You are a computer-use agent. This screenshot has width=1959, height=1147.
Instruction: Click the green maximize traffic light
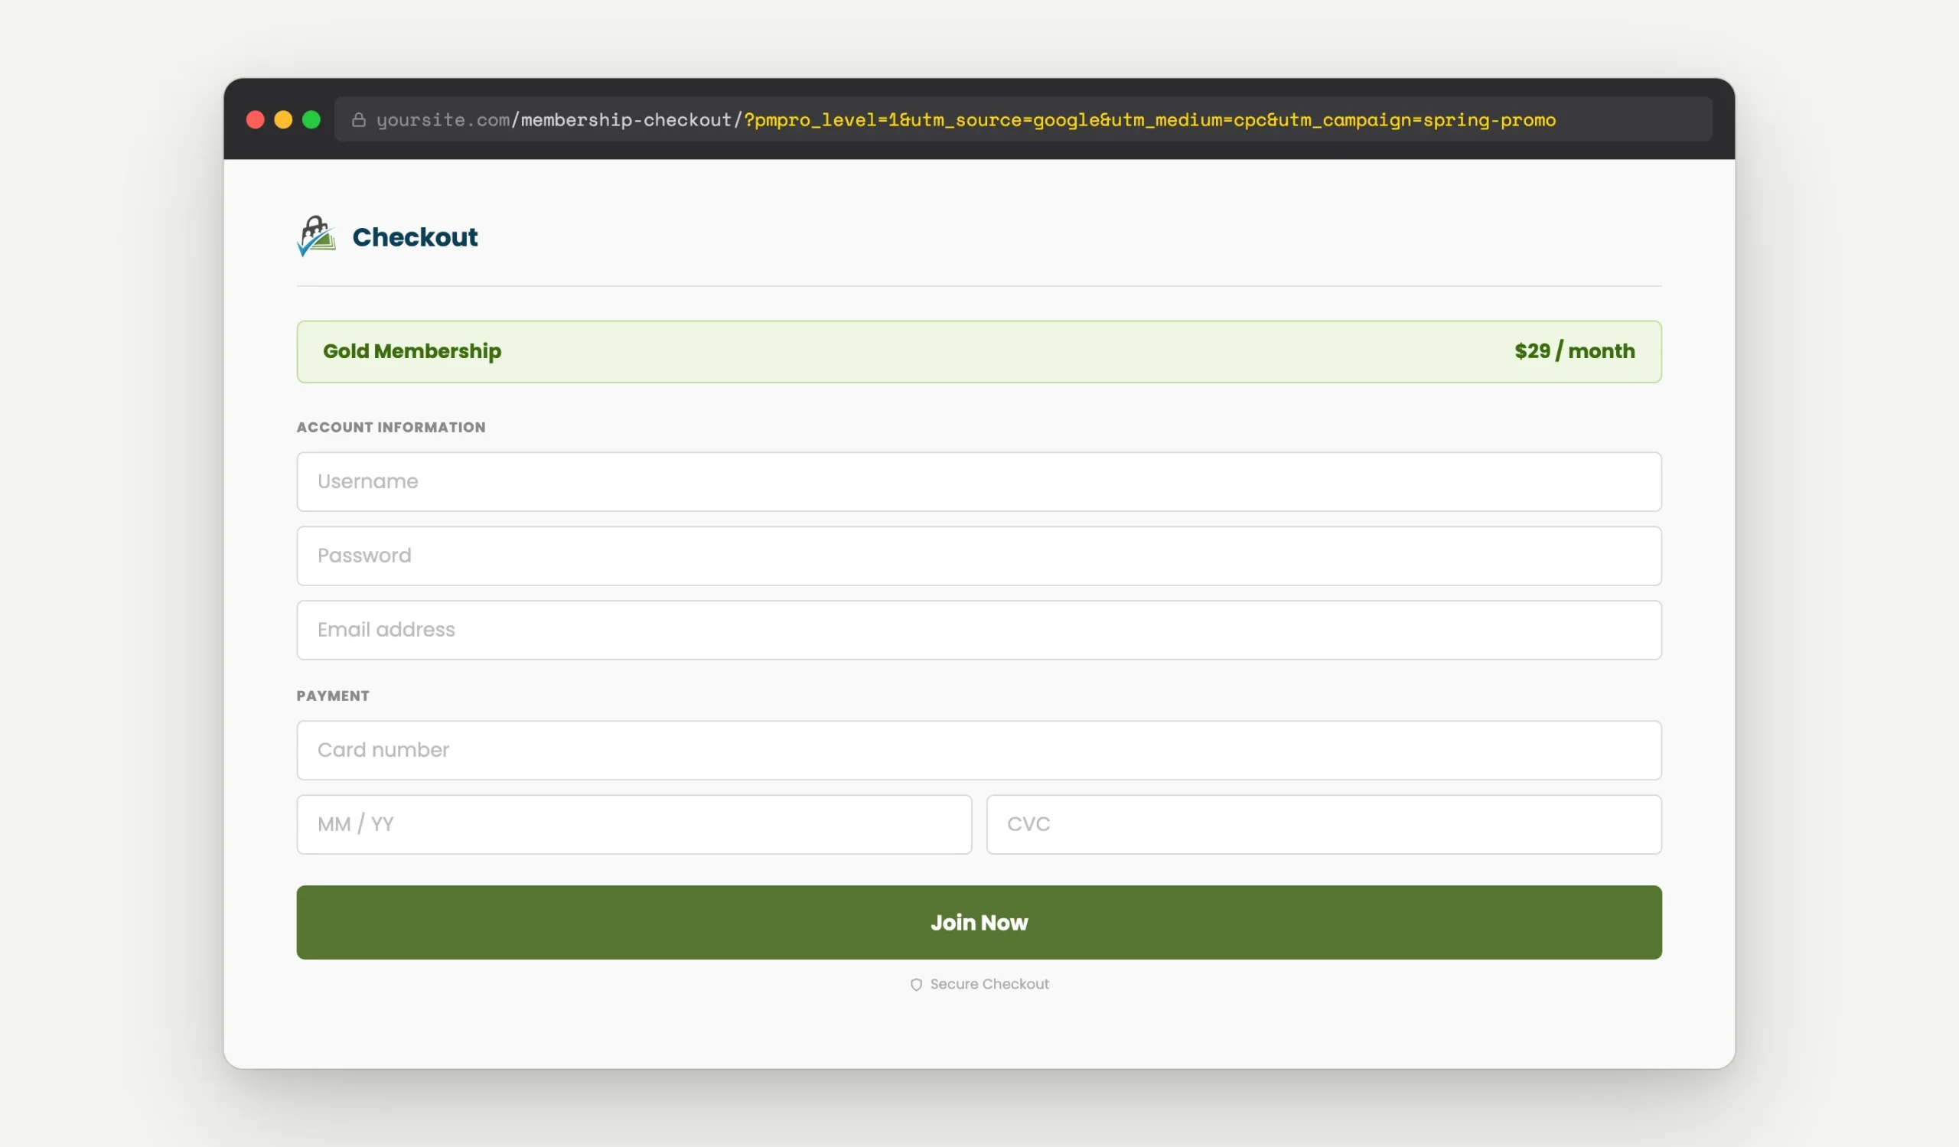[x=311, y=119]
